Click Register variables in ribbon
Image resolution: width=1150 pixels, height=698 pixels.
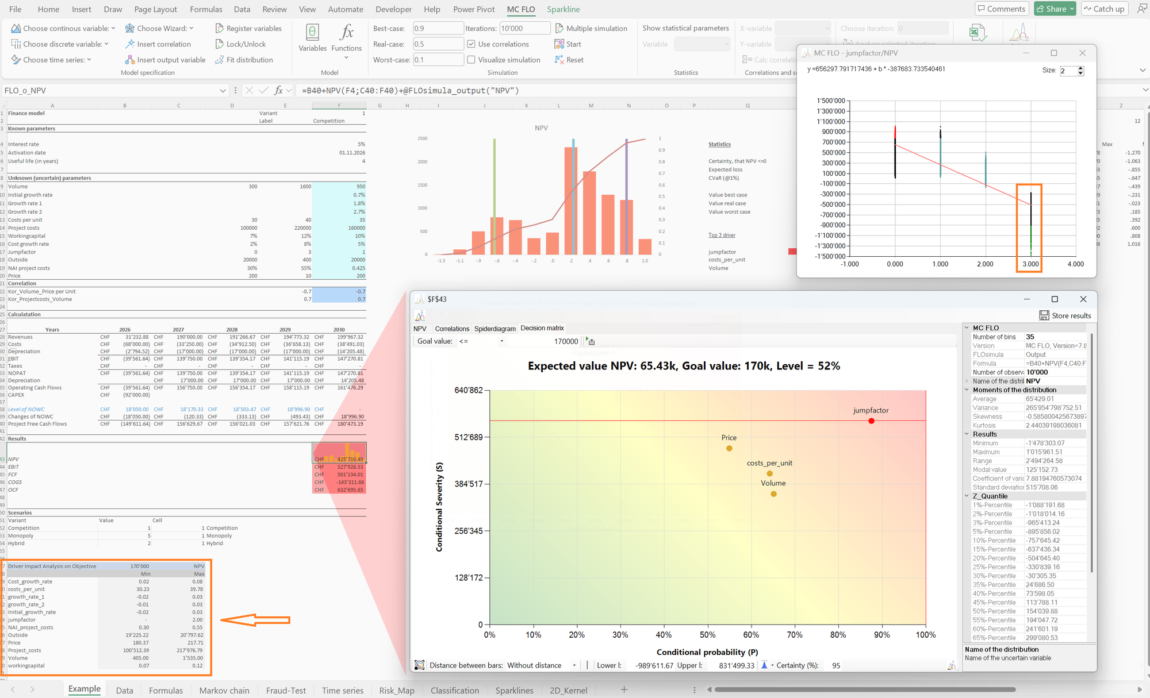(x=248, y=28)
